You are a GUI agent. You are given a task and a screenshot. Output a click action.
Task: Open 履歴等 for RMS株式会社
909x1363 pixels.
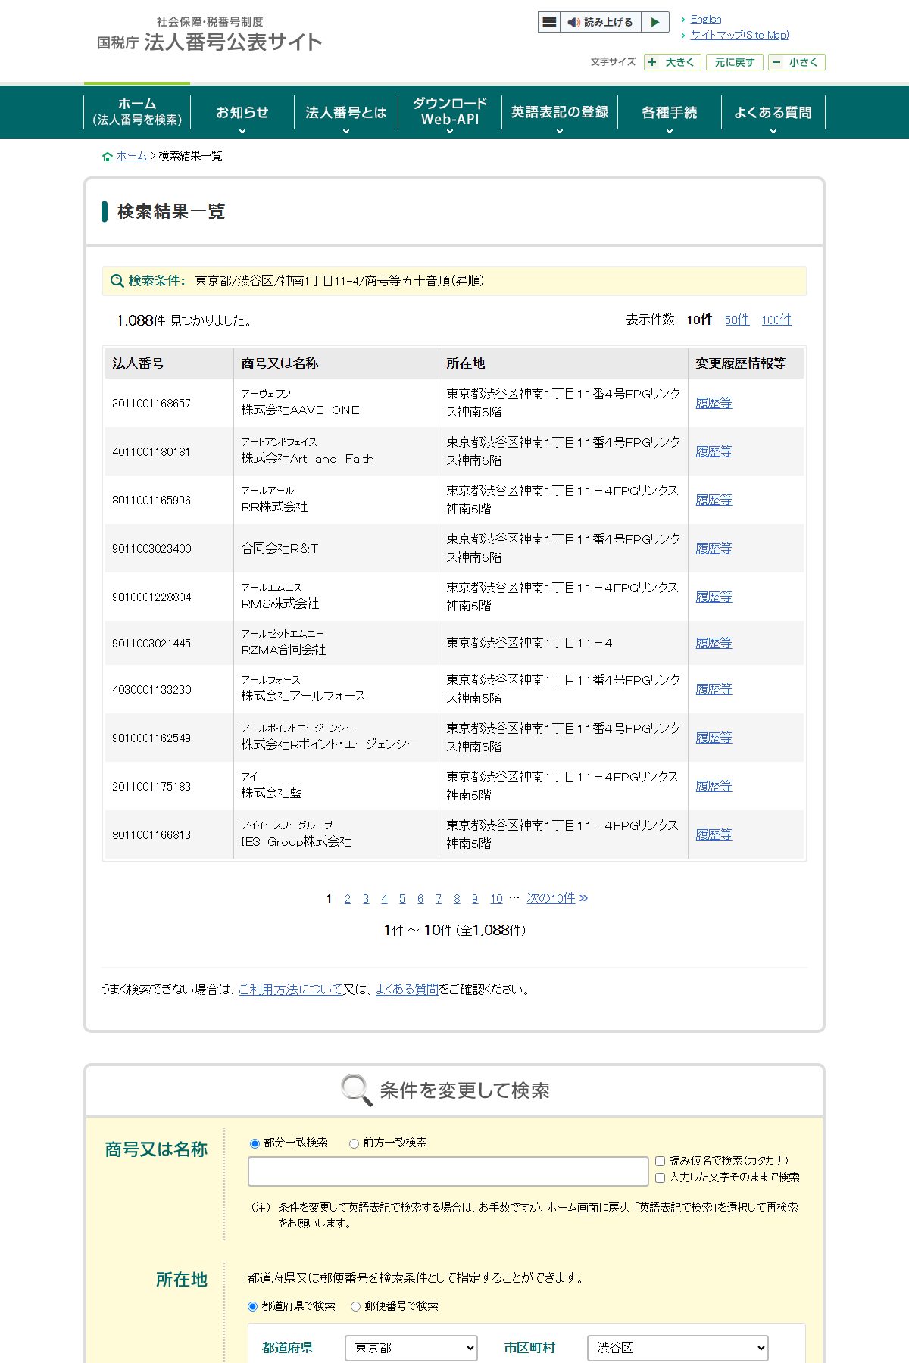(714, 597)
